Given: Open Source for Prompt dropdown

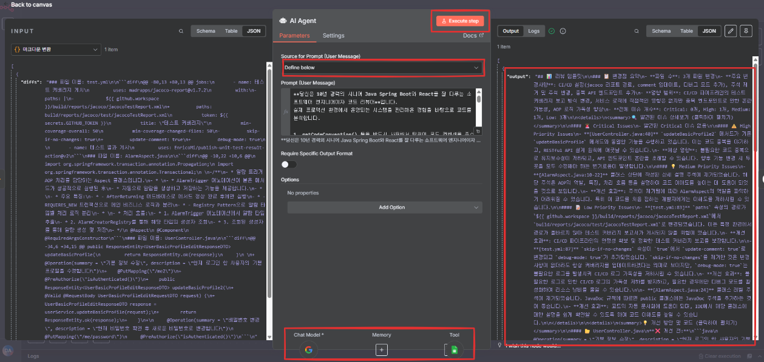Looking at the screenshot, I should tap(382, 68).
